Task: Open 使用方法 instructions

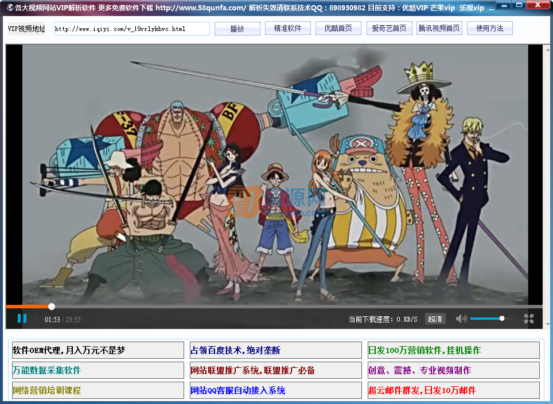Action: pos(489,29)
